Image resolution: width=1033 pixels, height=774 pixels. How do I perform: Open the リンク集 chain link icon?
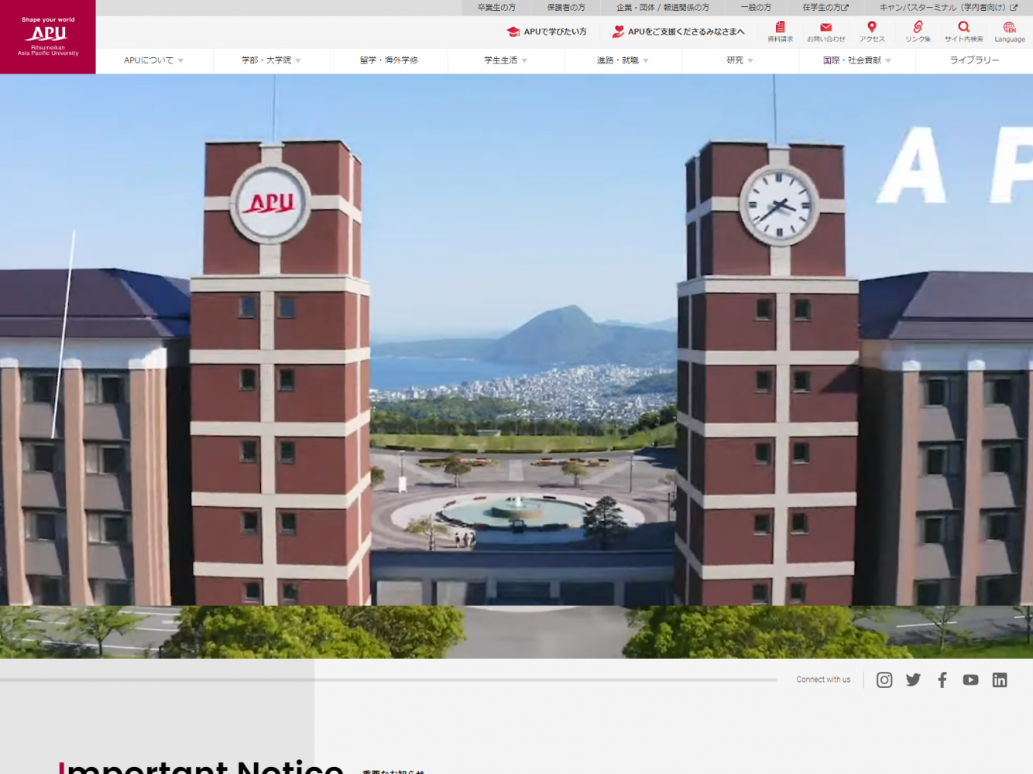coord(918,32)
